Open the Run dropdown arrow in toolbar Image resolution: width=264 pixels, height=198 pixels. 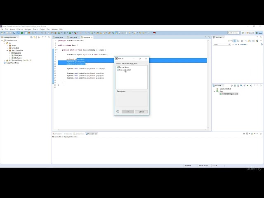pos(72,33)
